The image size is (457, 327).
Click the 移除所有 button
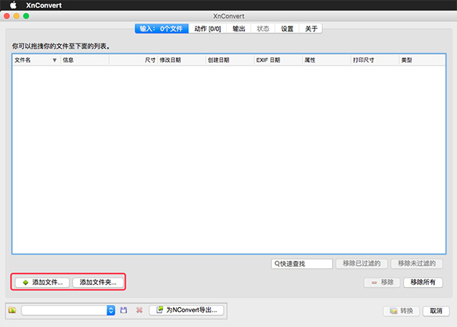(x=423, y=282)
